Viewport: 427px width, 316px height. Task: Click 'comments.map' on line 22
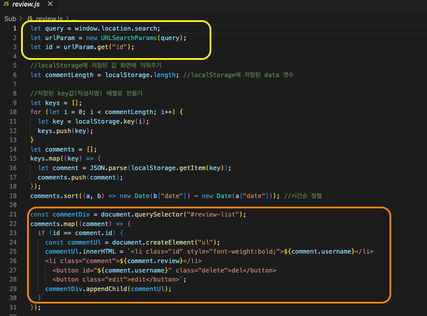[x=53, y=223]
